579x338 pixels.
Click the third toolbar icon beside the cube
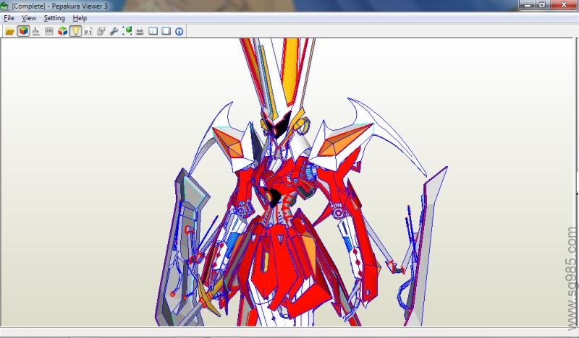35,31
